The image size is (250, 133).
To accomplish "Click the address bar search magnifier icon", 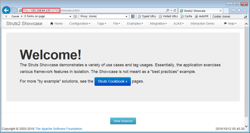I will (x=167, y=10).
